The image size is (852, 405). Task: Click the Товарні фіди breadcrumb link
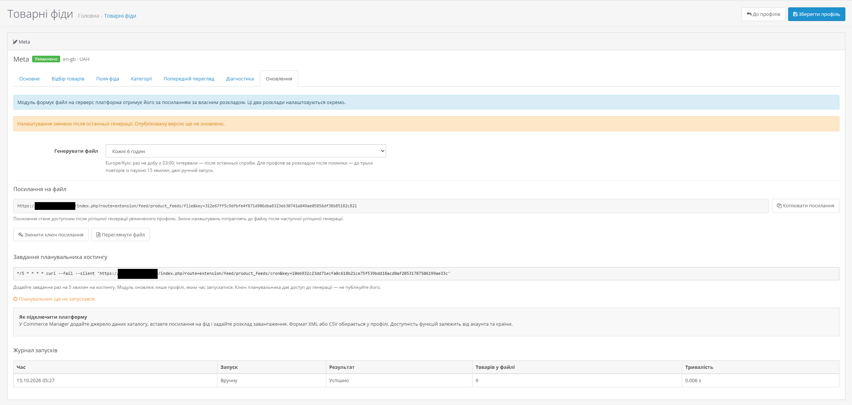coord(120,16)
